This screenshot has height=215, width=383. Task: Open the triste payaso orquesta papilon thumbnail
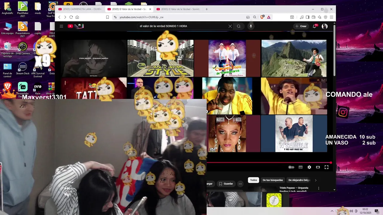click(x=94, y=58)
